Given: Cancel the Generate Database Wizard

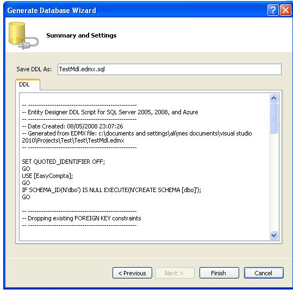Looking at the screenshot, I should pyautogui.click(x=264, y=273).
